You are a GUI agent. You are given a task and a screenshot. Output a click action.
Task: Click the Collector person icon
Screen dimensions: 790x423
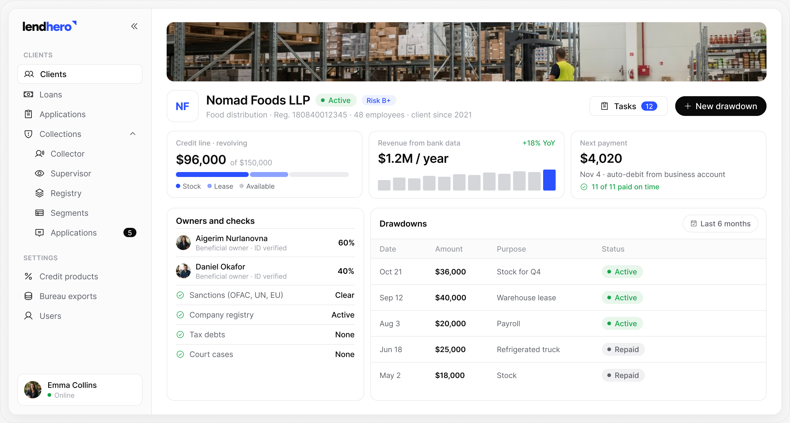39,154
